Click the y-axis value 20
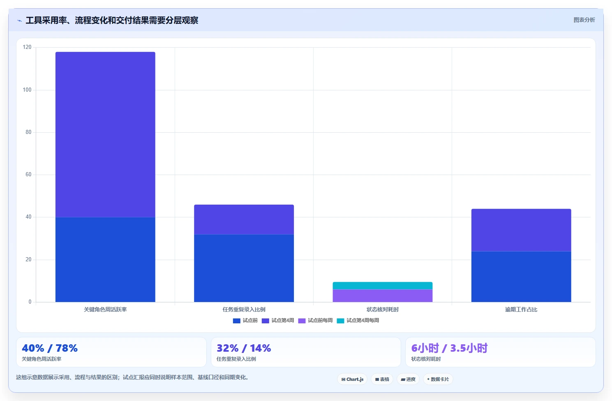This screenshot has height=401, width=612. click(28, 259)
